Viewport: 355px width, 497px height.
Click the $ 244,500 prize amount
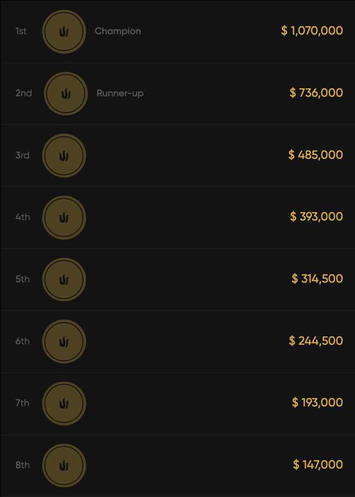tap(316, 341)
